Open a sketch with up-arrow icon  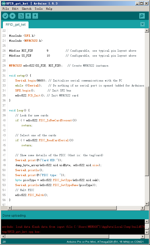point(28,16)
